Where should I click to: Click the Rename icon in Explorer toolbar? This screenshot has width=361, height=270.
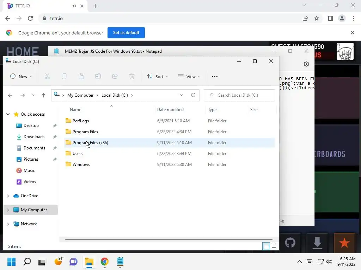pyautogui.click(x=98, y=76)
